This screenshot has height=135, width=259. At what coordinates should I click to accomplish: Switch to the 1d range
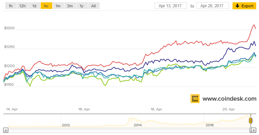click(x=34, y=6)
